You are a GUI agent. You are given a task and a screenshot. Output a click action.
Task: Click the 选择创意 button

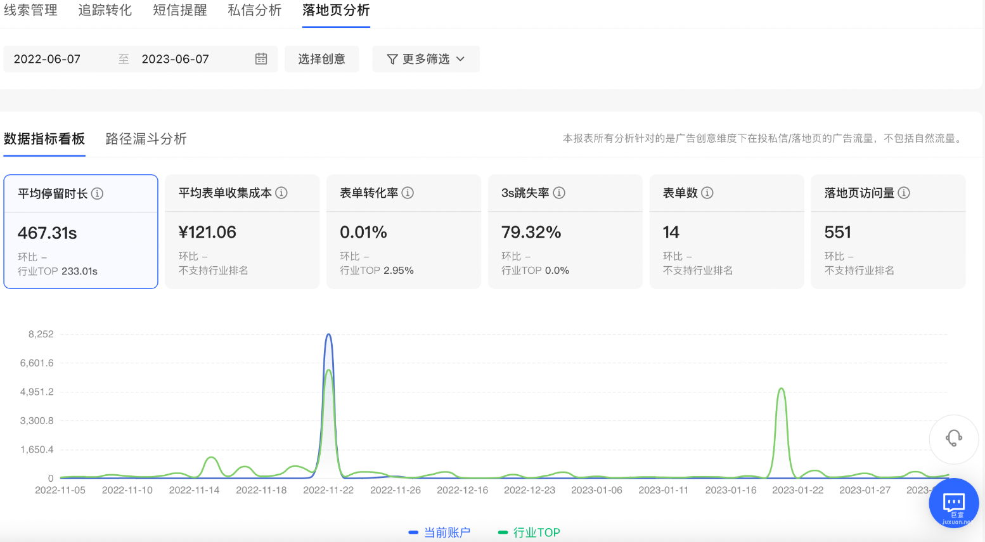[x=321, y=58]
